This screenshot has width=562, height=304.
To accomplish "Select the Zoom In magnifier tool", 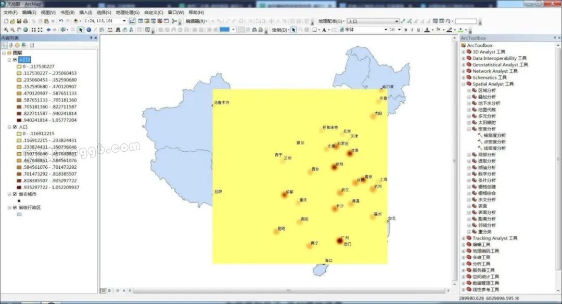I will [6, 30].
